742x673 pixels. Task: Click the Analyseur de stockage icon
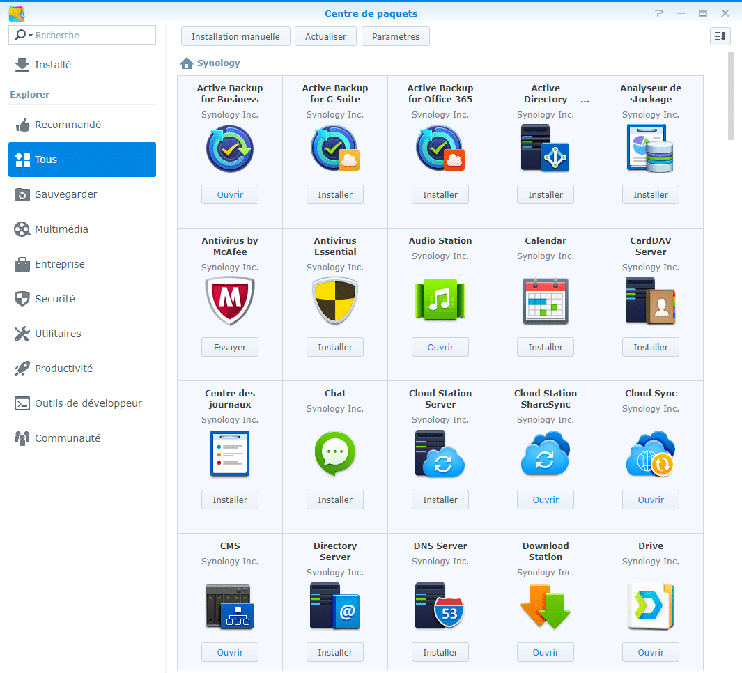pyautogui.click(x=650, y=148)
